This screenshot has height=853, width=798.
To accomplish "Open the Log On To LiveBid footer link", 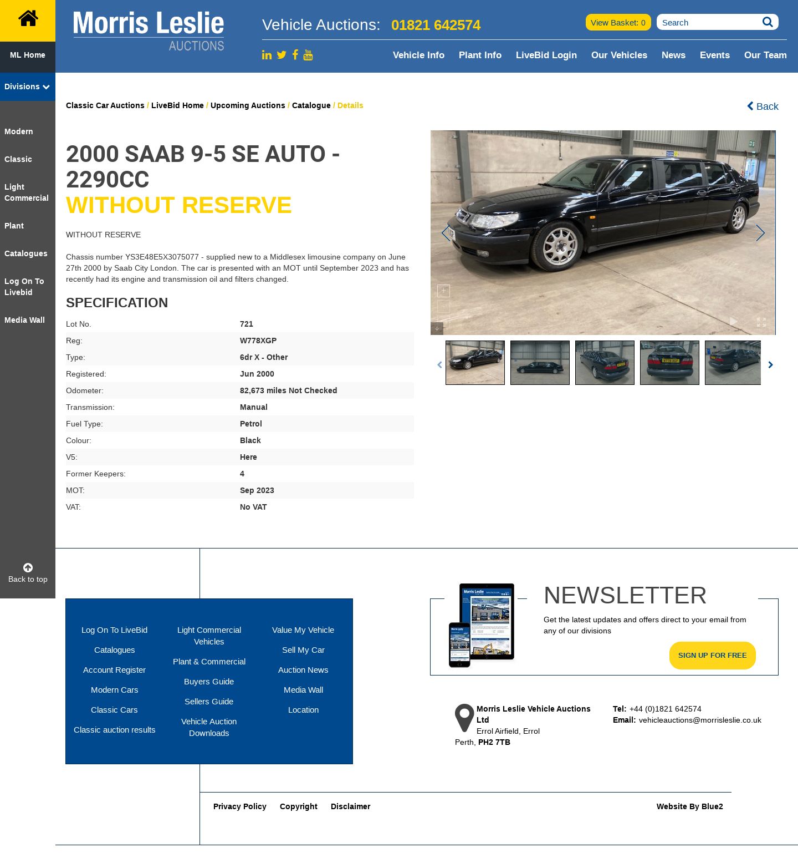I will (115, 630).
